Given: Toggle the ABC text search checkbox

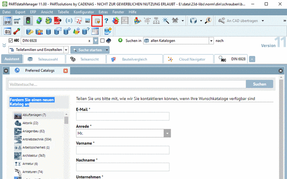Looking at the screenshot, I should pos(11,41).
